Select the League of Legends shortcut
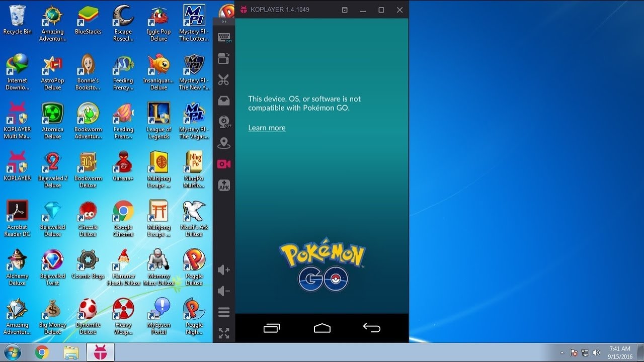 coord(158,121)
